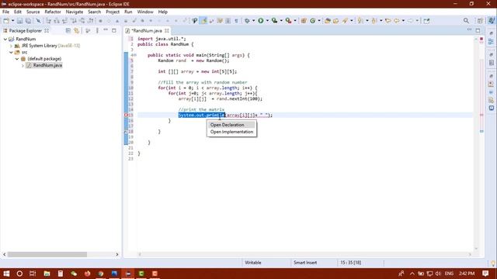497x279 pixels.
Task: Open the New Java Class dropdown arrow
Action: click(319, 21)
